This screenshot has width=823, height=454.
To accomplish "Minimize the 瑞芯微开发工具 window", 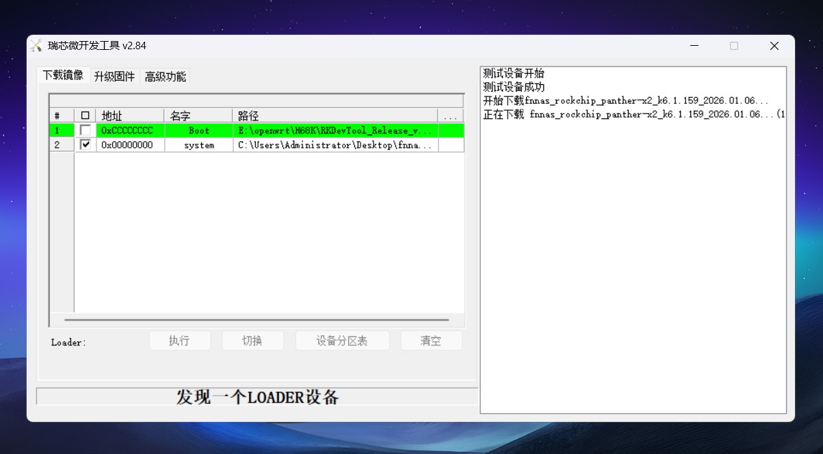I will [x=694, y=46].
